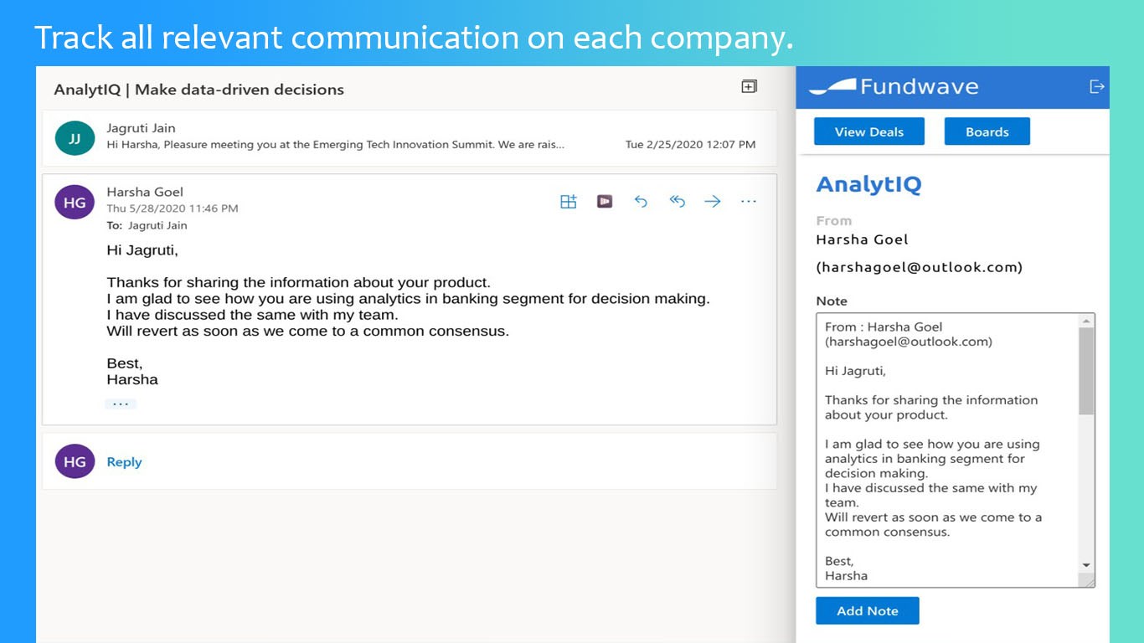Open the Boards section
1144x643 pixels.
(x=987, y=131)
